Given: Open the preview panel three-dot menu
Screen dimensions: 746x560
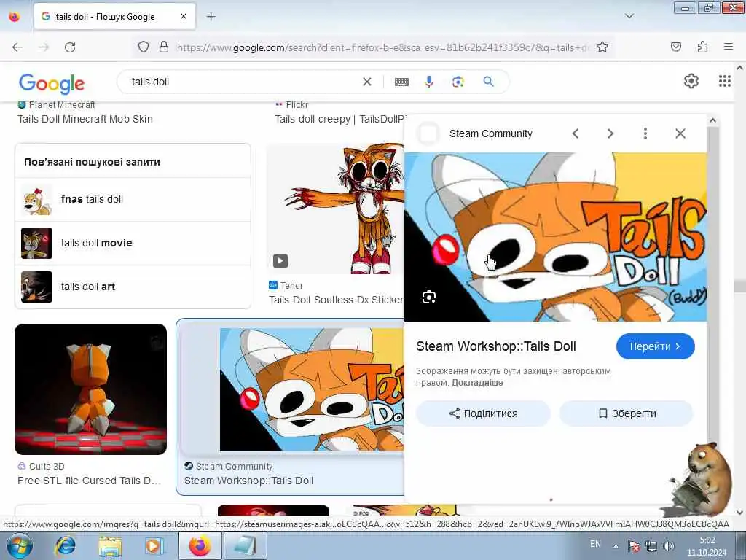Looking at the screenshot, I should (645, 134).
